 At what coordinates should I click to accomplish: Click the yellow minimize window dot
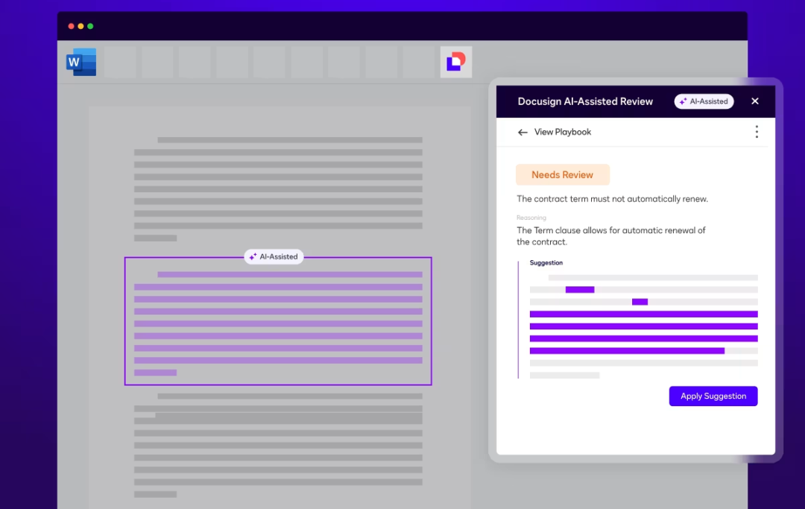coord(80,26)
